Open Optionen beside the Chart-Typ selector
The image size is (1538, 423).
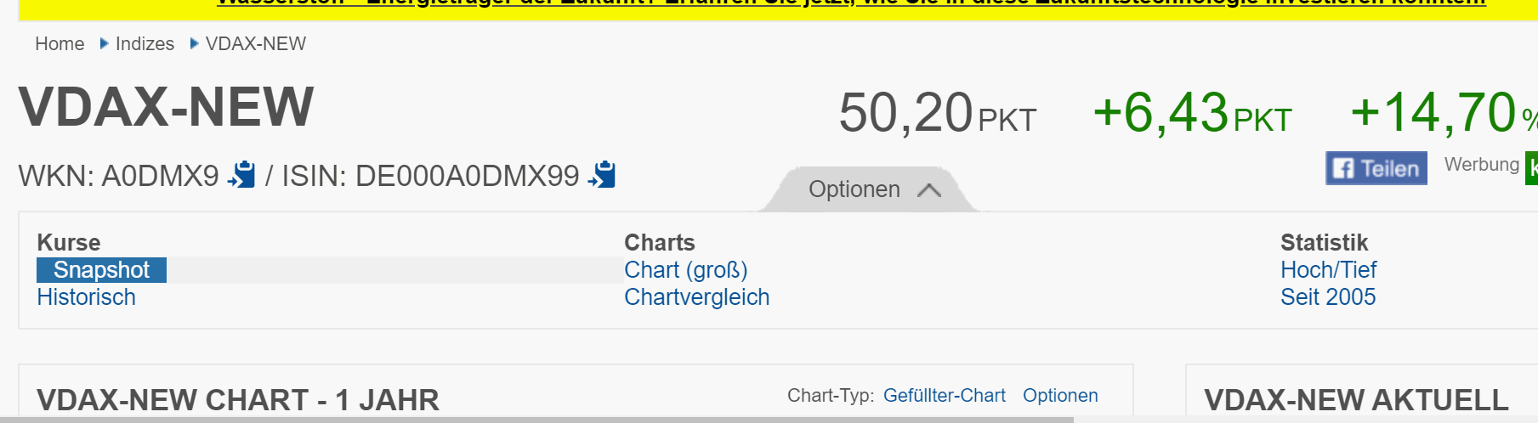click(x=1060, y=396)
